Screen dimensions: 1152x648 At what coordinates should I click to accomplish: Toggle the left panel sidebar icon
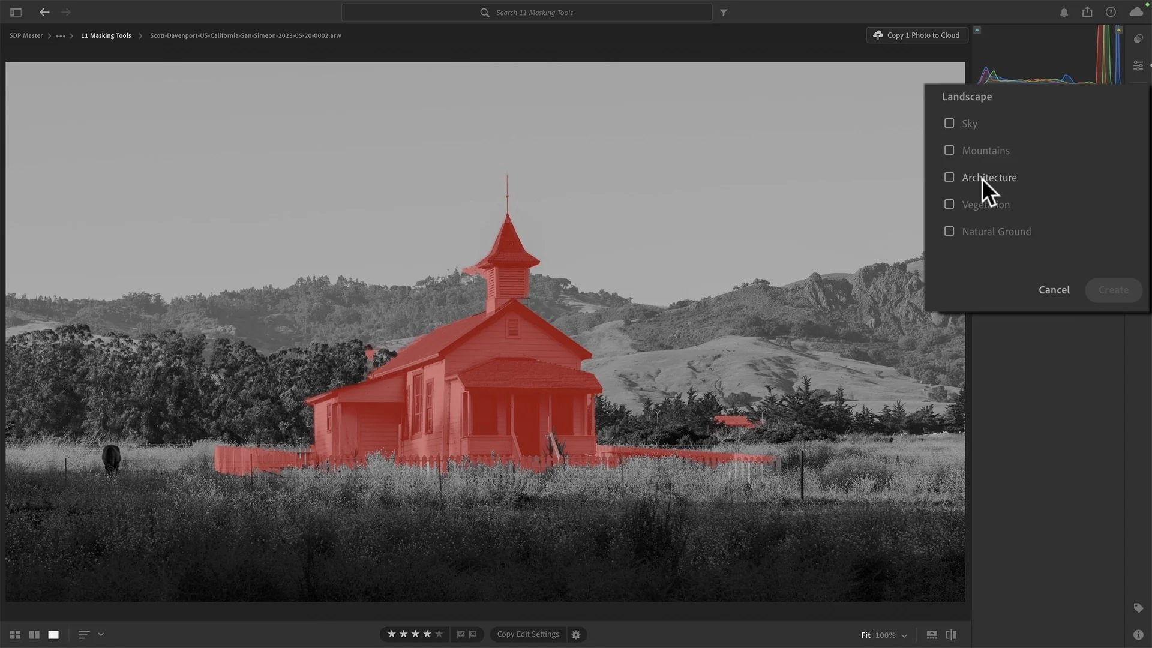(16, 12)
